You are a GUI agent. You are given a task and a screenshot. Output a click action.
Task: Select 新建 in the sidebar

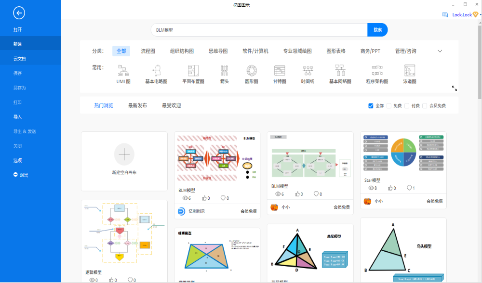[x=30, y=44]
